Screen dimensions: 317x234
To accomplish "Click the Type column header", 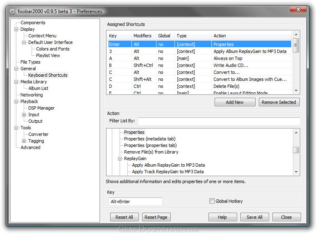I will coord(193,36).
